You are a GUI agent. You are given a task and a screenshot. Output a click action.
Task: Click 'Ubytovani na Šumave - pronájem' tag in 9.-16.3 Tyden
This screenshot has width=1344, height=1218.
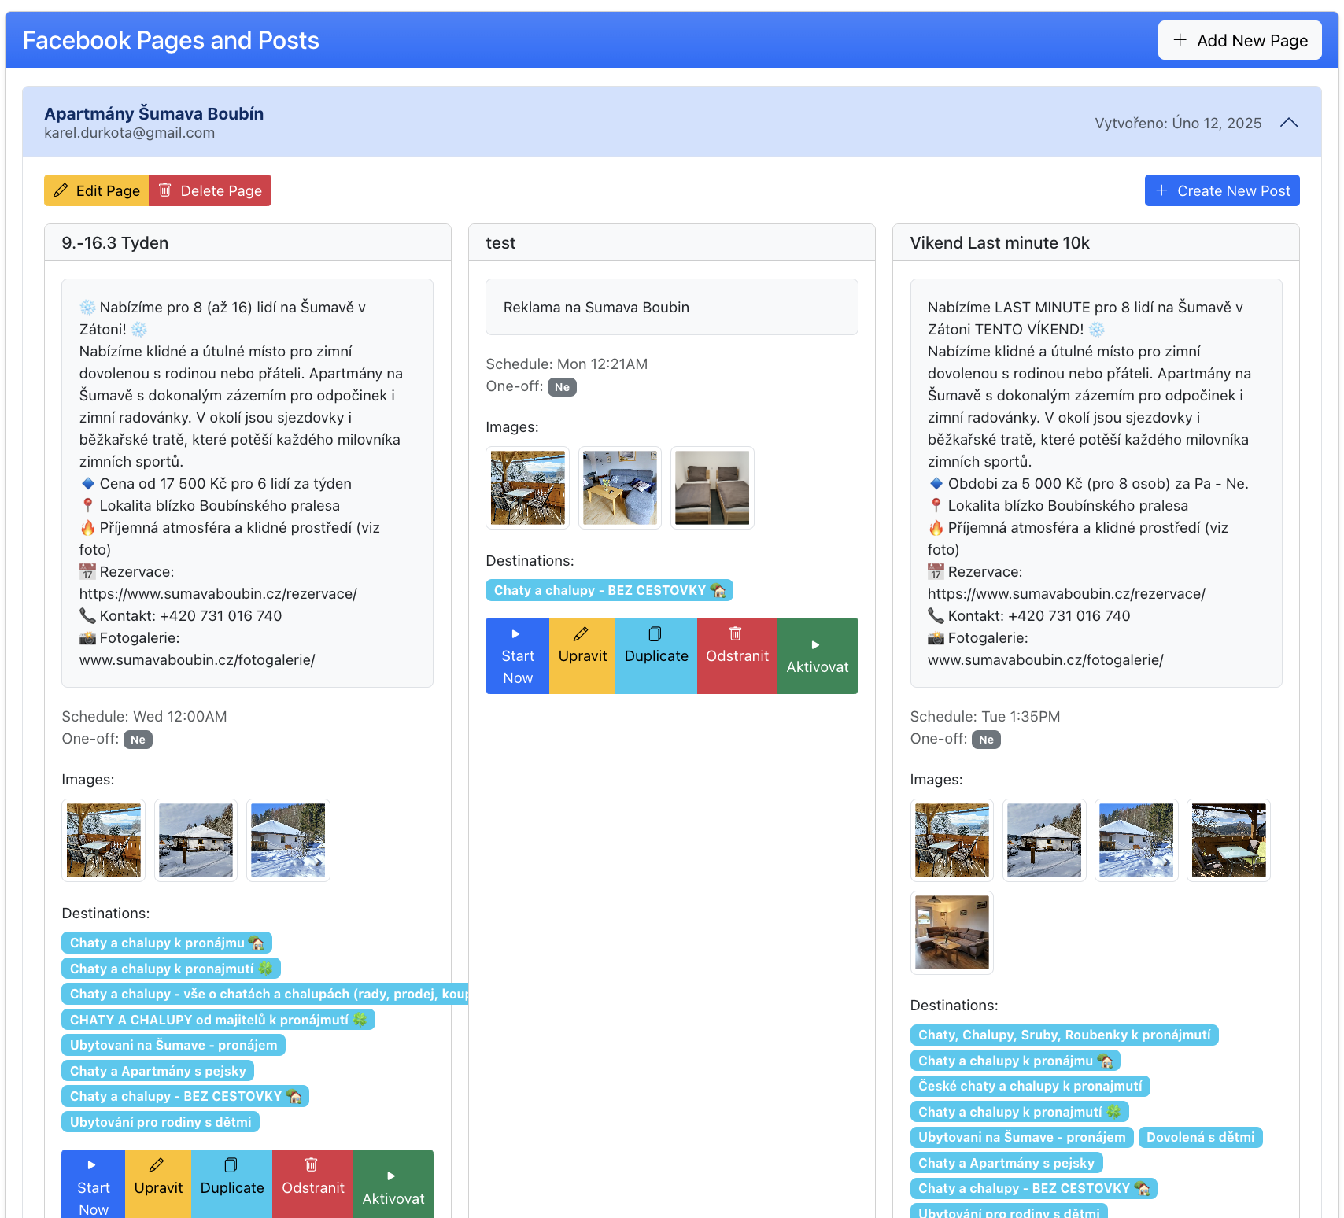(x=173, y=1045)
